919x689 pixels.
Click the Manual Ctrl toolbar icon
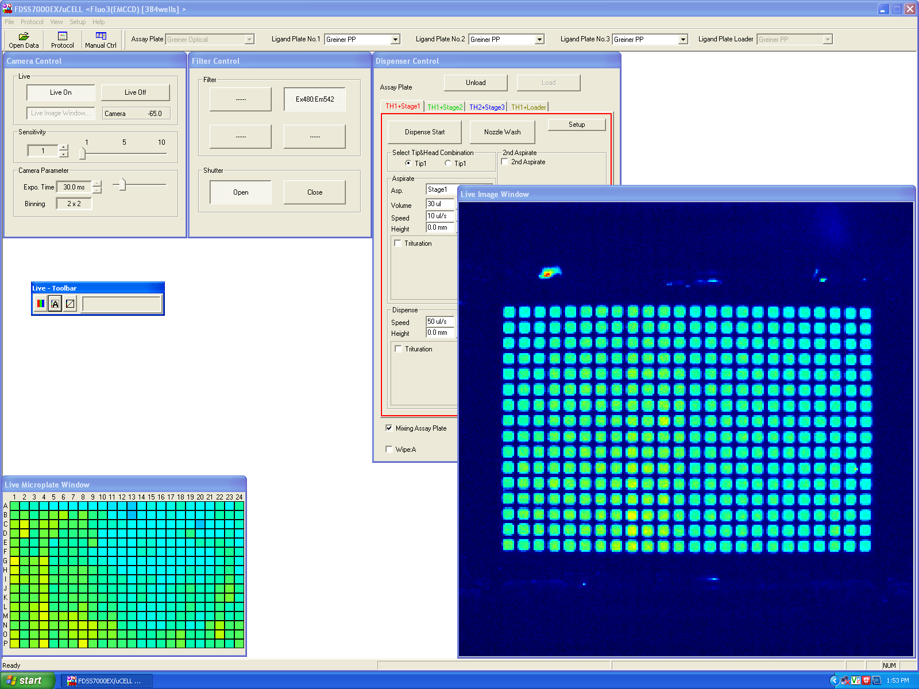(x=101, y=36)
